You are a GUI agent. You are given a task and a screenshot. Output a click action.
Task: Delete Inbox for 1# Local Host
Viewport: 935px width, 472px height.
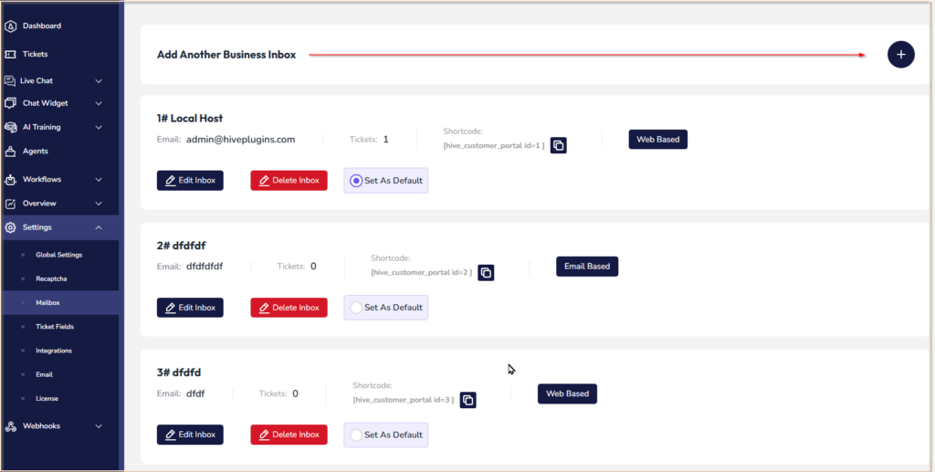(x=289, y=181)
